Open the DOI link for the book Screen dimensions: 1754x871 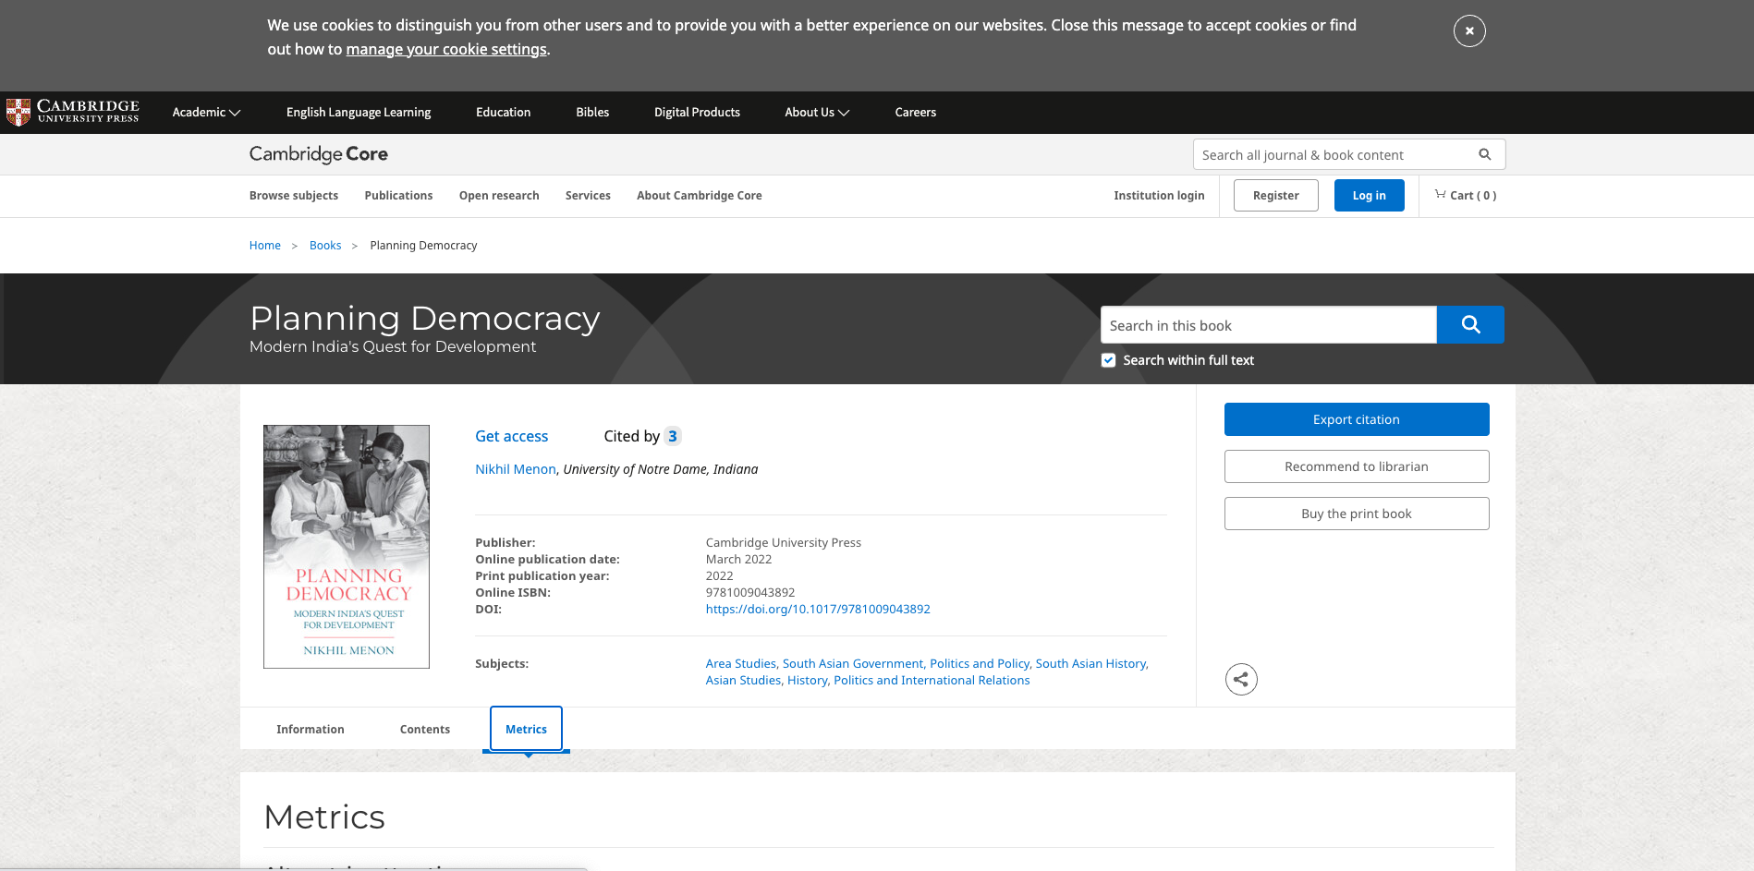[817, 609]
